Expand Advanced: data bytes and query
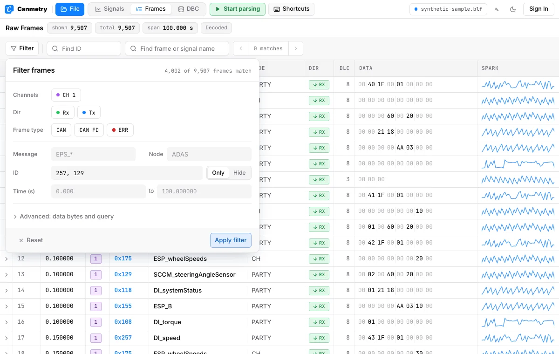559x354 pixels. pos(63,217)
